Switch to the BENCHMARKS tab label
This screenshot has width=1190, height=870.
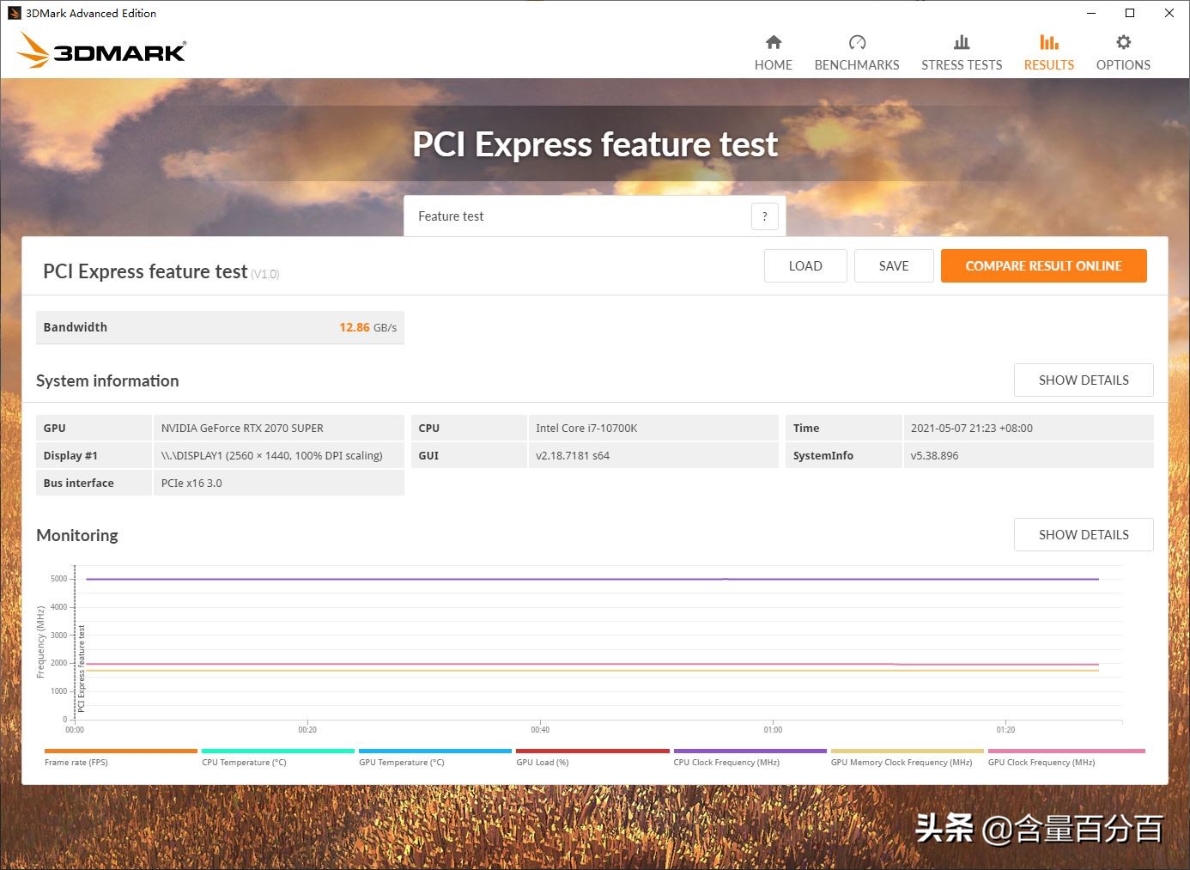point(857,65)
